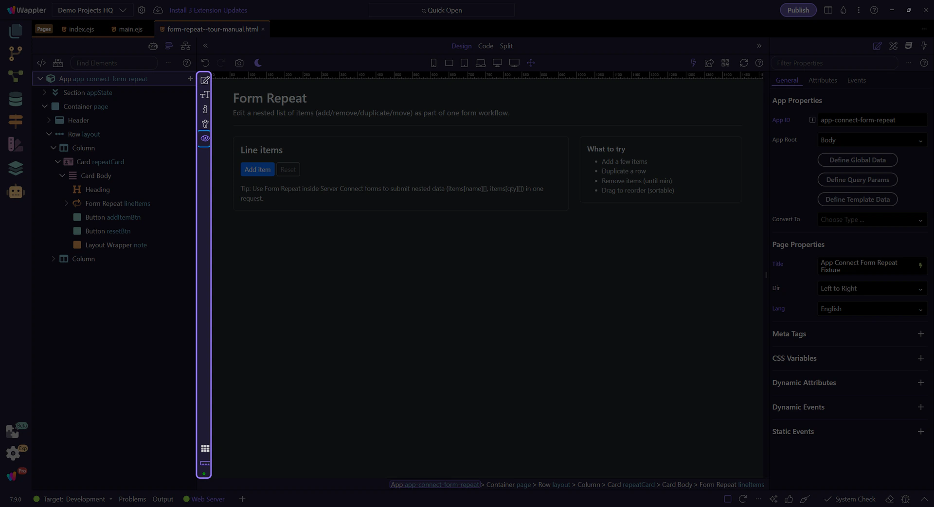The height and width of the screenshot is (507, 934).
Task: Open the git branch sidebar icon
Action: 16,53
